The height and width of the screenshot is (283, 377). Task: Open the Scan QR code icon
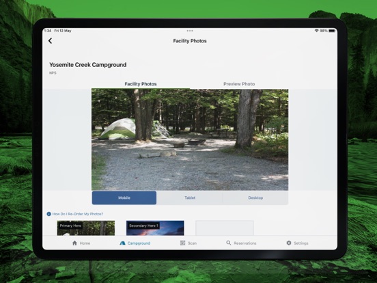tap(183, 243)
